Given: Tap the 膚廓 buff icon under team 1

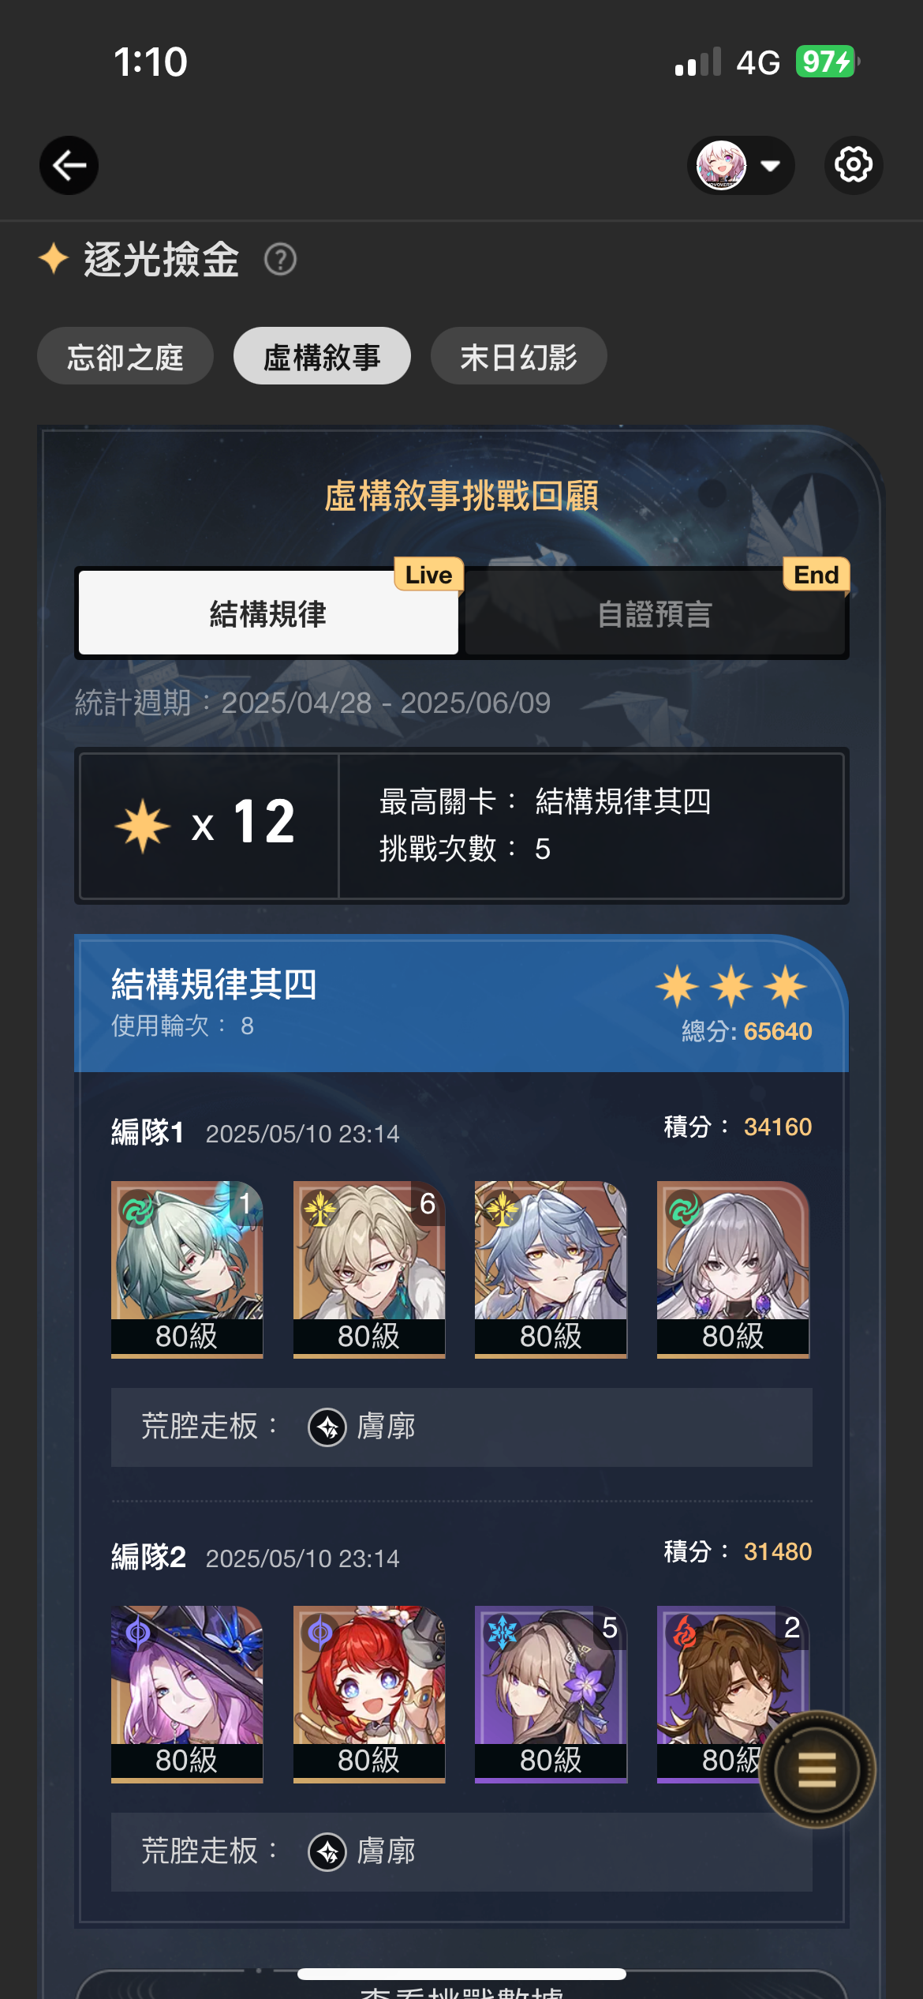Looking at the screenshot, I should [x=327, y=1427].
